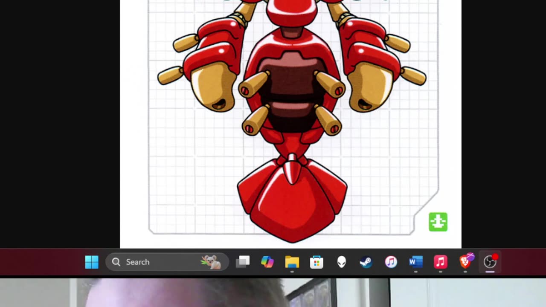Click the taskbar Search box

click(167, 262)
